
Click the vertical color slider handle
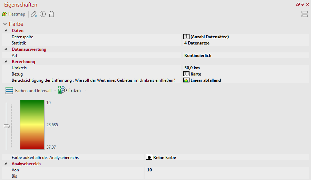[7, 126]
